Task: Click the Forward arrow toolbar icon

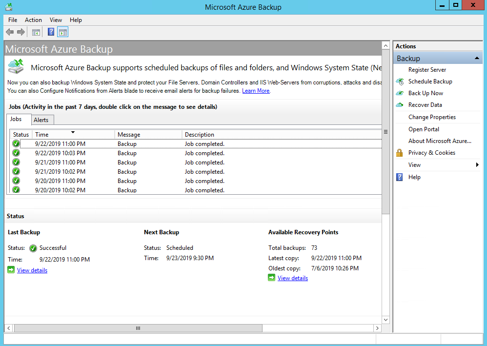Action: coord(21,32)
